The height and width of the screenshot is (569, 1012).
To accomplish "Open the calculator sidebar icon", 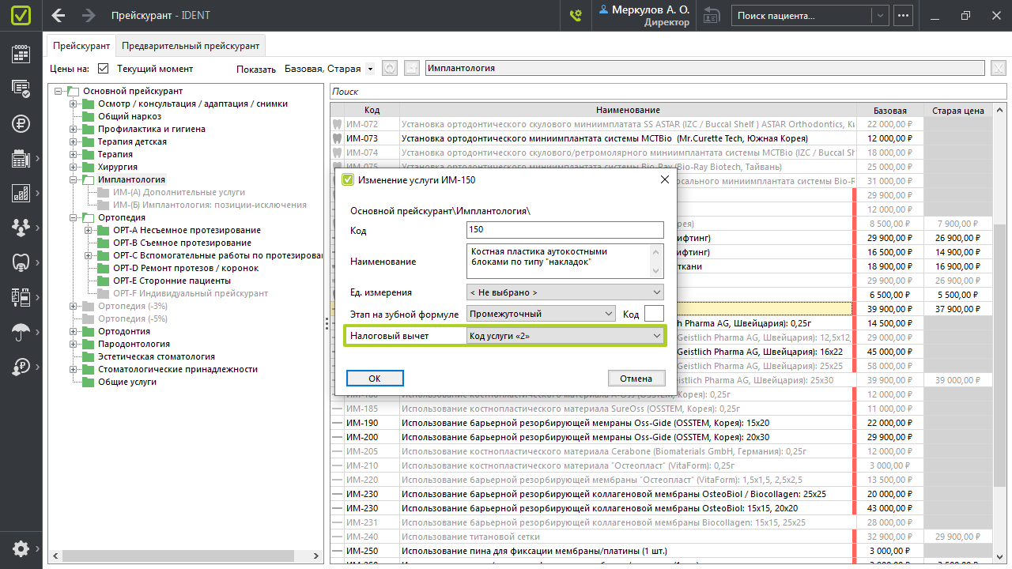I will (21, 159).
